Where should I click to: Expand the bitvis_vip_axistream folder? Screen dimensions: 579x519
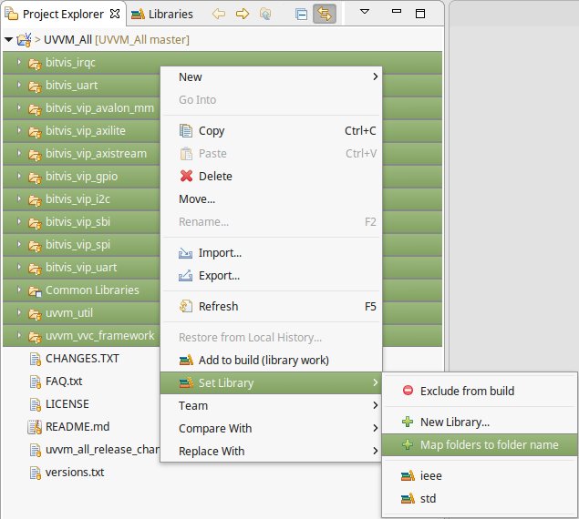coord(19,154)
